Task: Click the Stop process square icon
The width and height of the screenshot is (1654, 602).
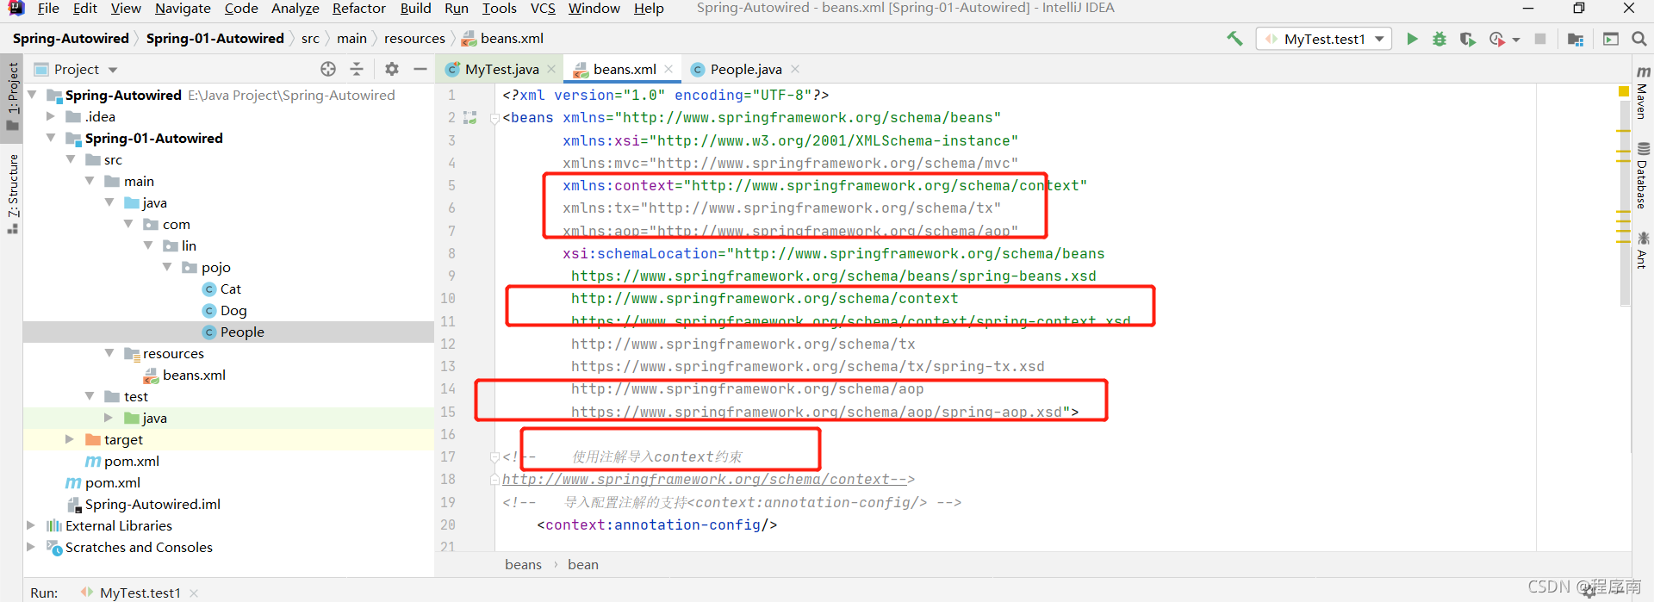Action: [1540, 39]
